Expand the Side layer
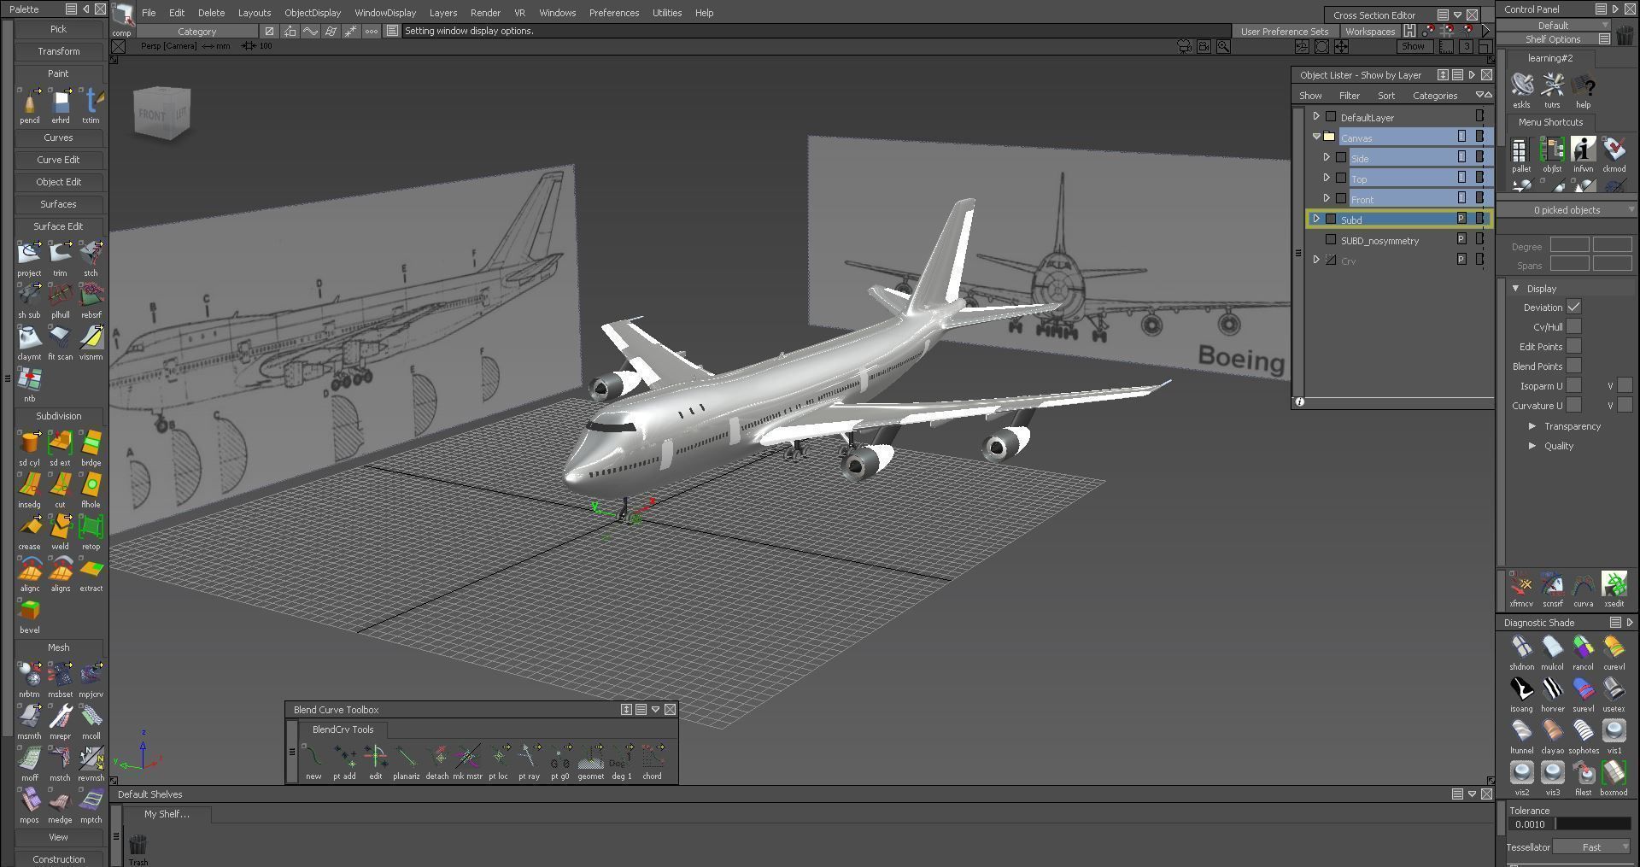 click(x=1327, y=157)
